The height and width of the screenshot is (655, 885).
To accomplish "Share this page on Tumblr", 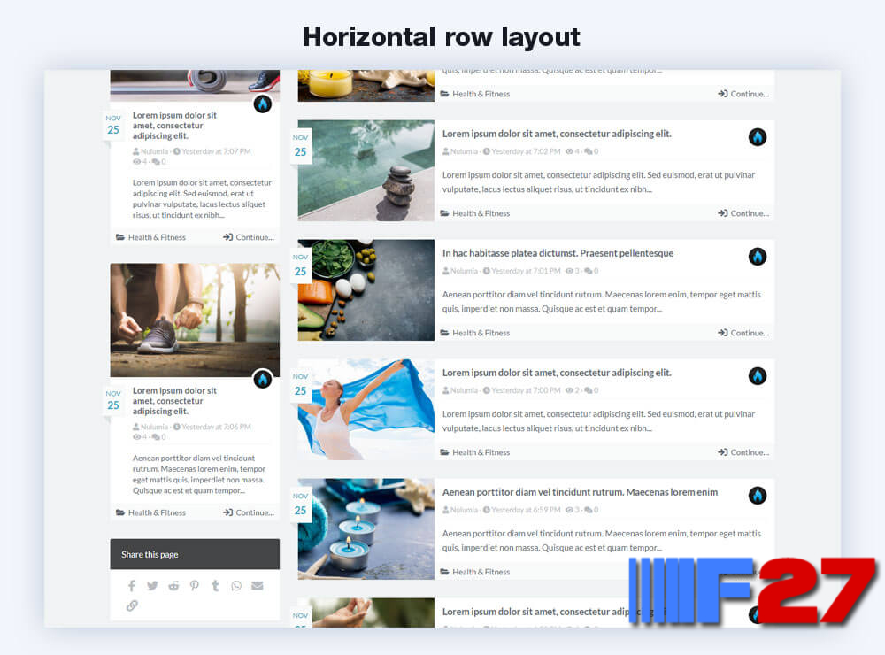I will point(215,586).
